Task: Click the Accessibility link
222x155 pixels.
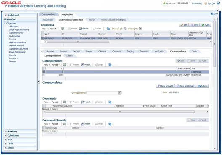Action: point(197,3)
